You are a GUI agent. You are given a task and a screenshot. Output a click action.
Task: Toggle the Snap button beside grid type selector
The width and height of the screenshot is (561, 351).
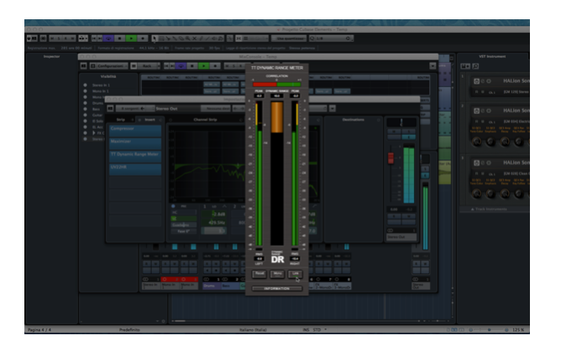tap(239, 39)
